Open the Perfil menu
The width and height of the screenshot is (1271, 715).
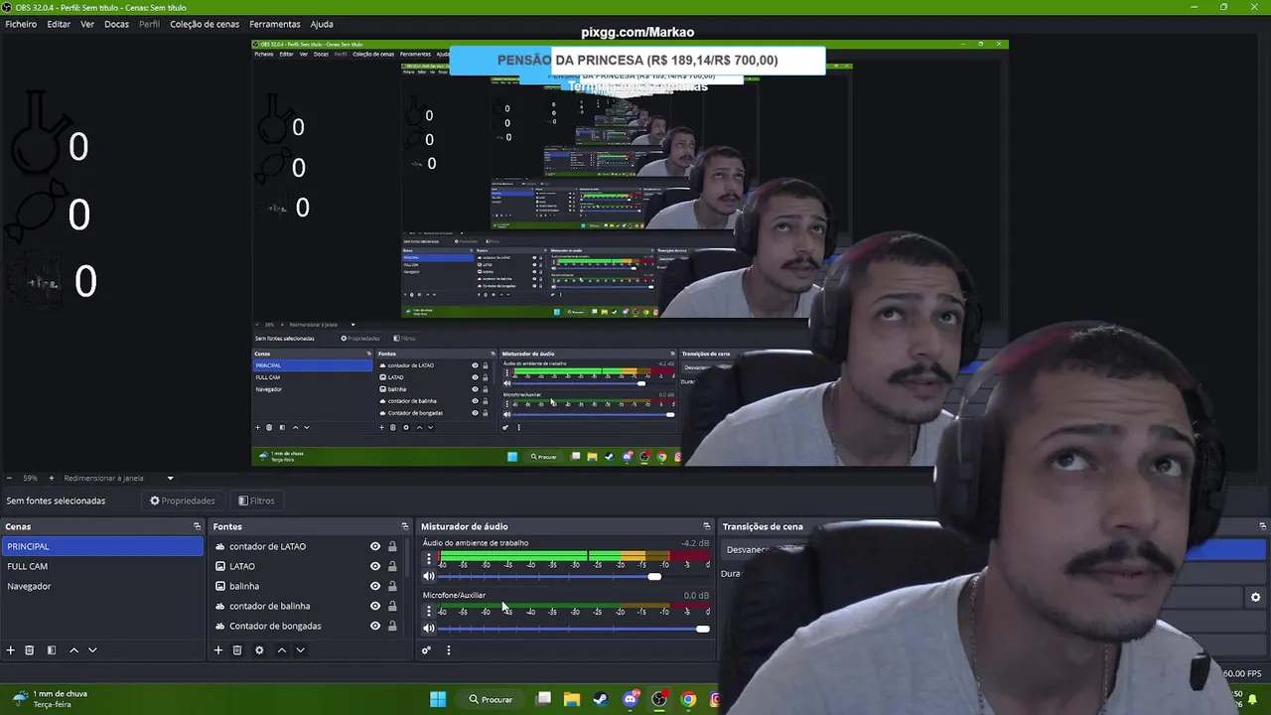pos(149,24)
